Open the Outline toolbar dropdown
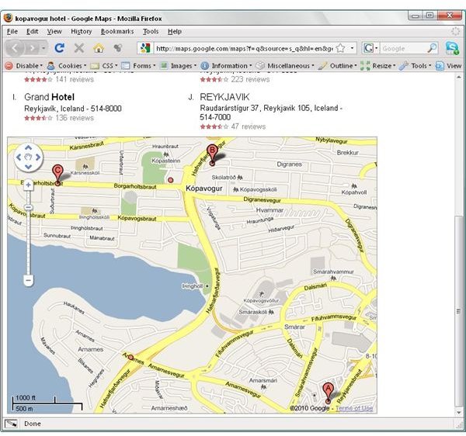The height and width of the screenshot is (436, 466). [337, 66]
